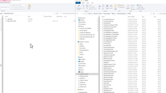Screen dimensions: 166x93
Task: Check the box for Adelle.ESA
Action: 102,63
